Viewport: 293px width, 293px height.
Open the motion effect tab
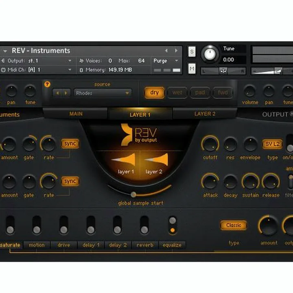tap(37, 245)
